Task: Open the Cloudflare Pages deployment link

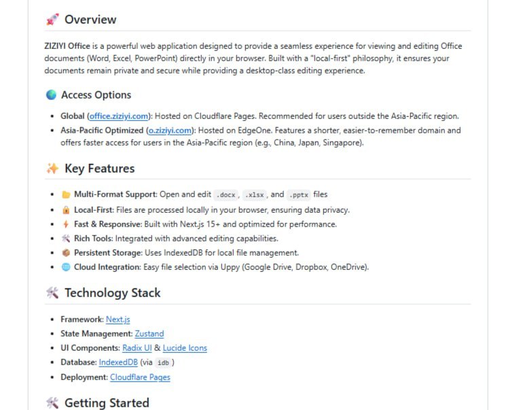Action: coord(140,377)
